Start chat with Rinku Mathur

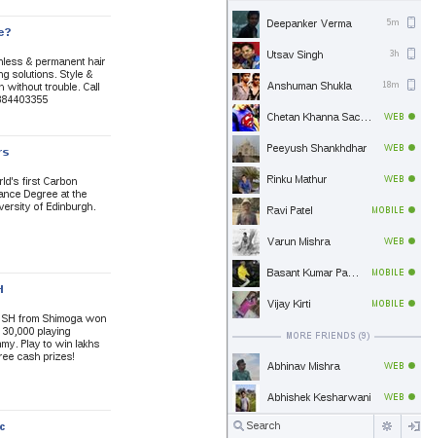[325, 180]
